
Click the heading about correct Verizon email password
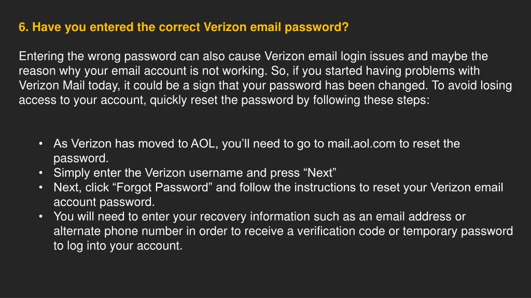(184, 27)
